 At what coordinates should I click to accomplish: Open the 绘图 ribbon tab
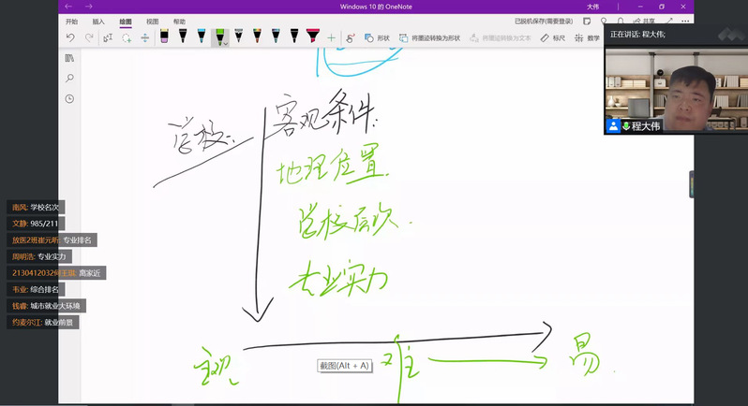tap(126, 21)
